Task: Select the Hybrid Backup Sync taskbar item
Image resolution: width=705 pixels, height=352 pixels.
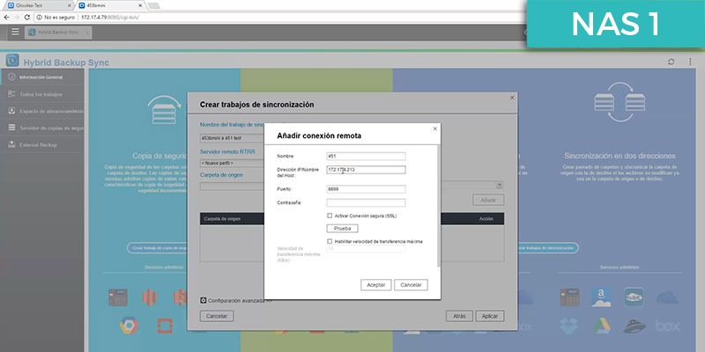Action: tap(58, 33)
